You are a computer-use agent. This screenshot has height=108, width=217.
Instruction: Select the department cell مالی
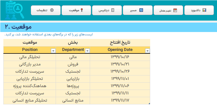(x=73, y=57)
